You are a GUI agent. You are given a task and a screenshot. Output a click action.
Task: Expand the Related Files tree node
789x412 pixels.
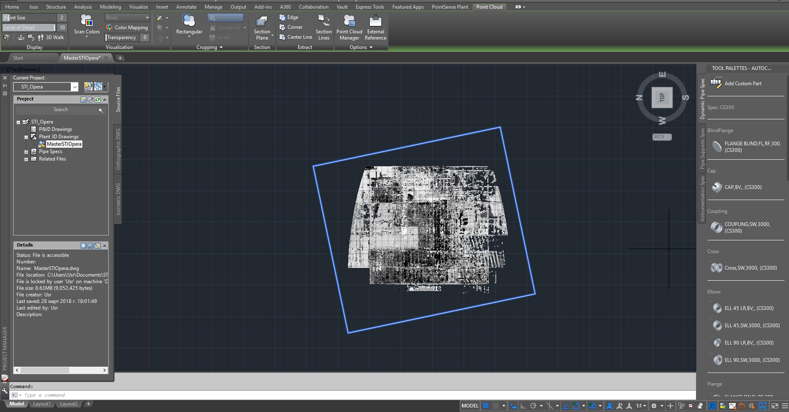coord(26,159)
